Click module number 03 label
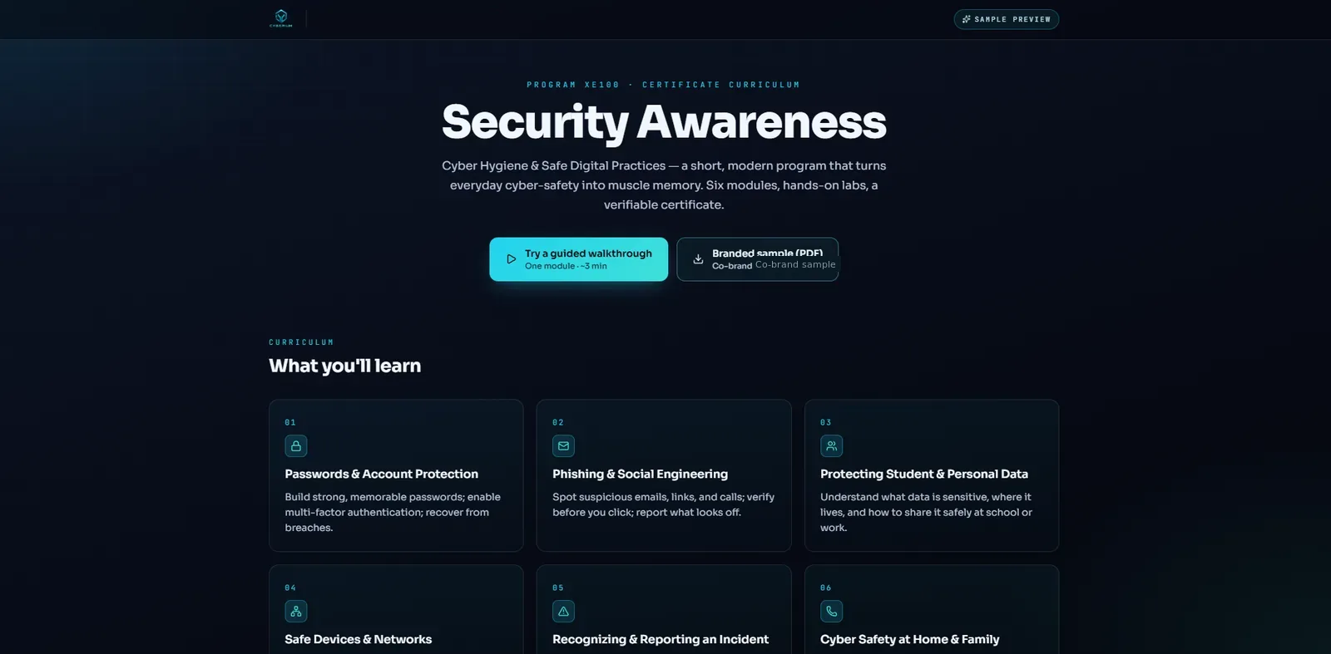 coord(826,422)
